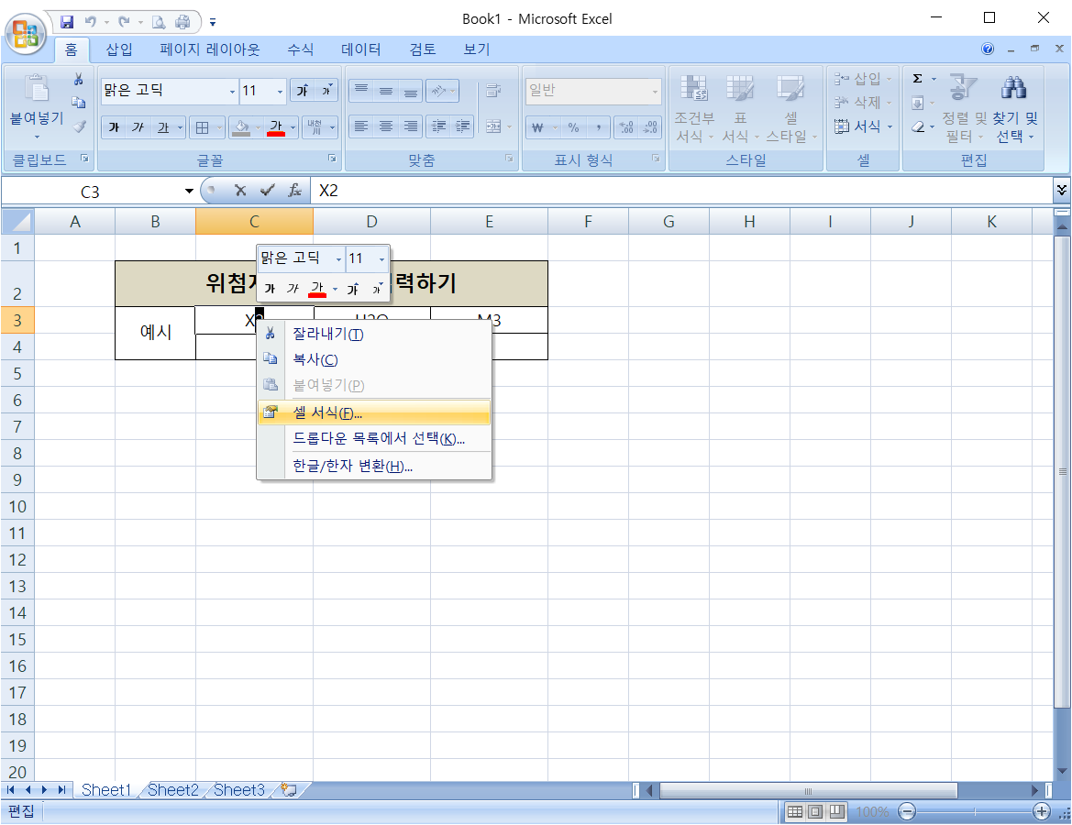
Task: Increase font size with ribbon grow-font button
Action: pos(303,90)
